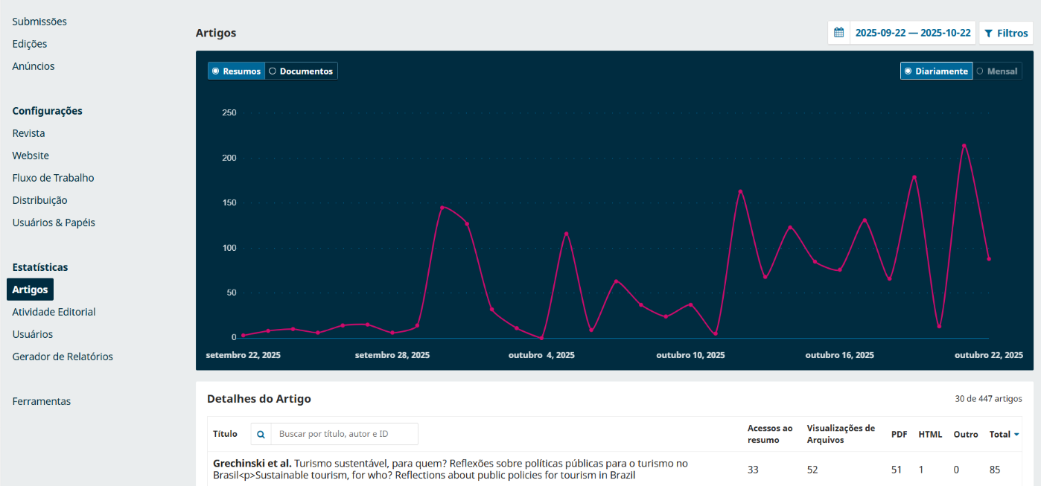Click the magnifier icon in article search

click(x=261, y=434)
